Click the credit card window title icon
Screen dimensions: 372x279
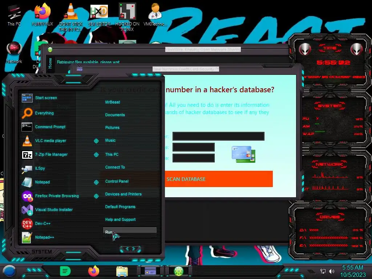coord(80,69)
